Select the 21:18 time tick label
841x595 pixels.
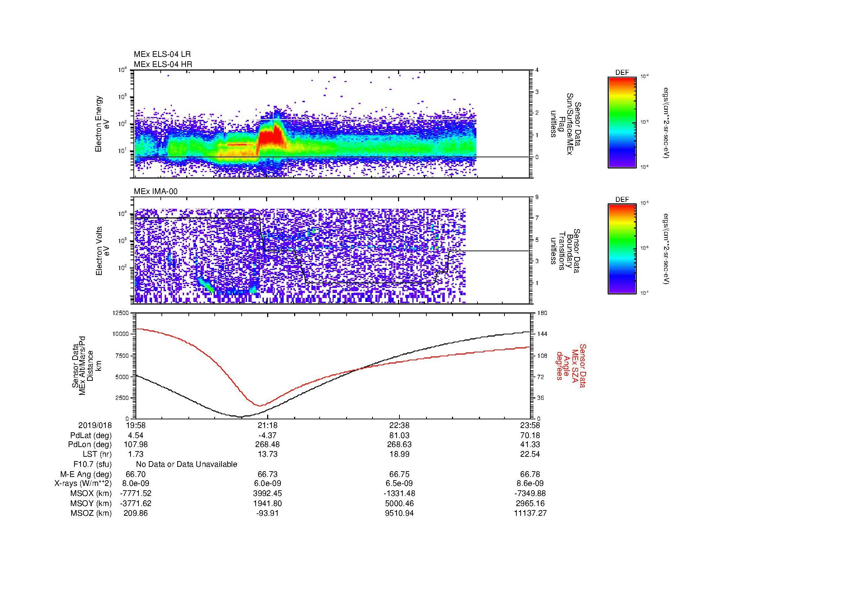268,425
